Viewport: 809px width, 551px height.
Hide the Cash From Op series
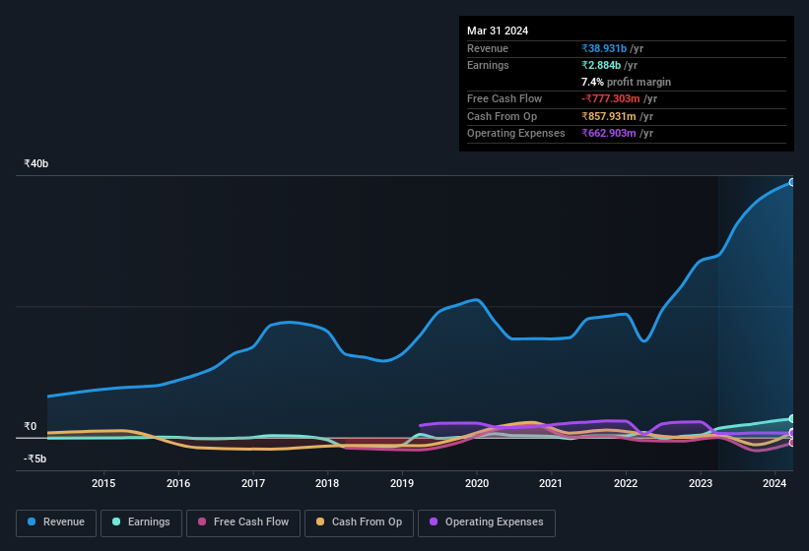[x=358, y=521]
